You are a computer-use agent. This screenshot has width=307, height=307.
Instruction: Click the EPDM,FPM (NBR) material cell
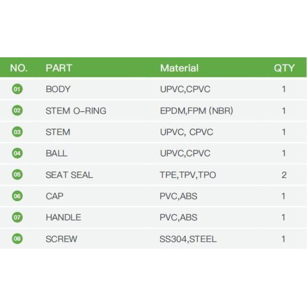click(196, 111)
